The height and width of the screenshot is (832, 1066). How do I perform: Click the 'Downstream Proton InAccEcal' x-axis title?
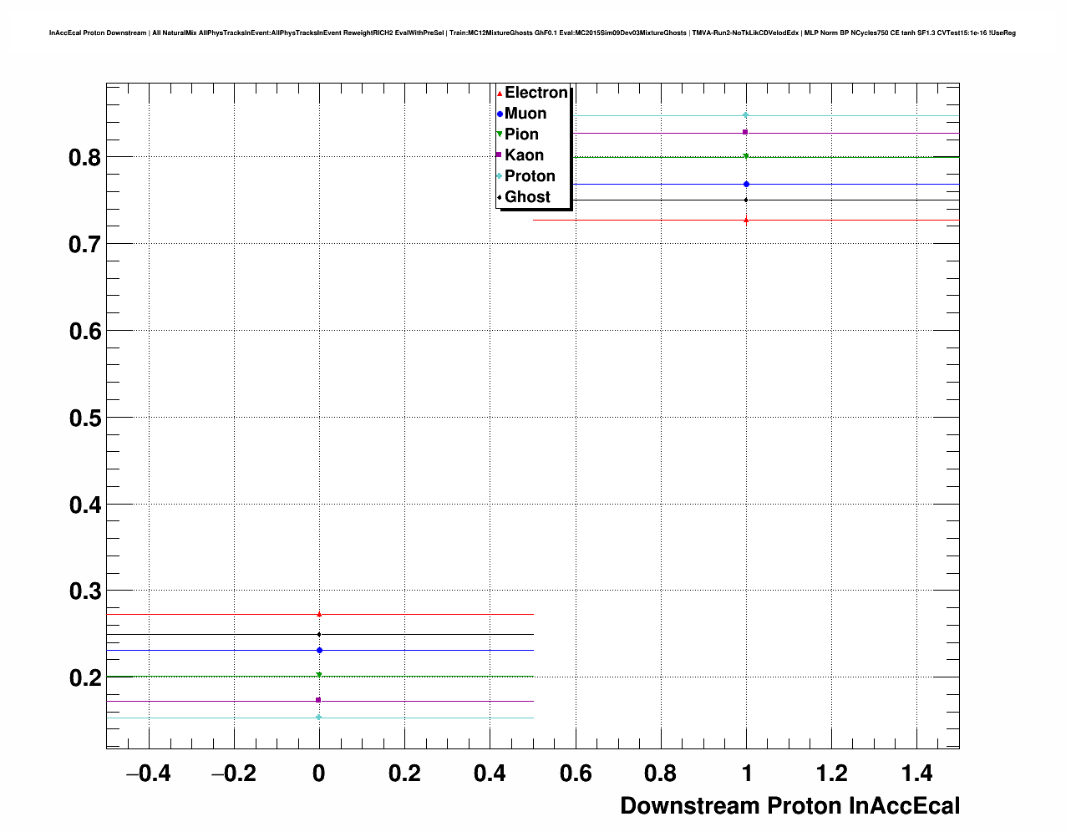[x=789, y=806]
